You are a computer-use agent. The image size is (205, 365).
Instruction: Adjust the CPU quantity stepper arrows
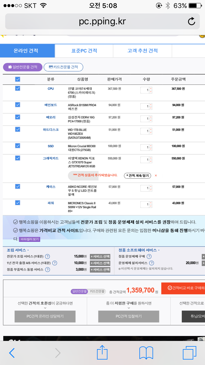pyautogui.click(x=151, y=90)
